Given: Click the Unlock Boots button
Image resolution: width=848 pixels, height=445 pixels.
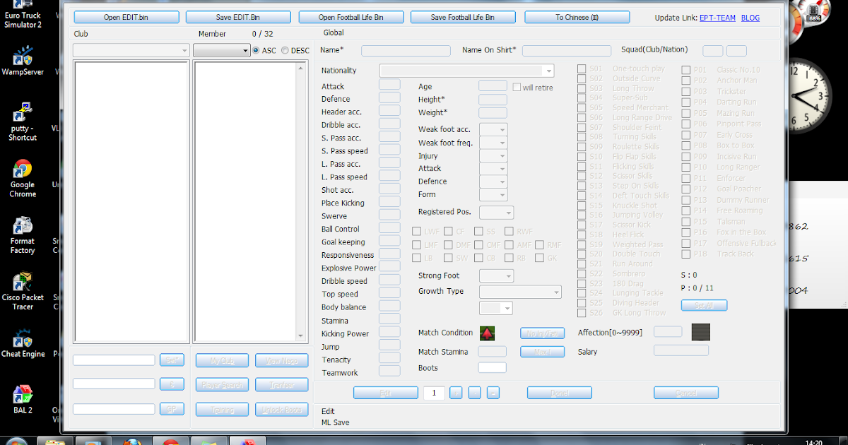Looking at the screenshot, I should pos(282,410).
